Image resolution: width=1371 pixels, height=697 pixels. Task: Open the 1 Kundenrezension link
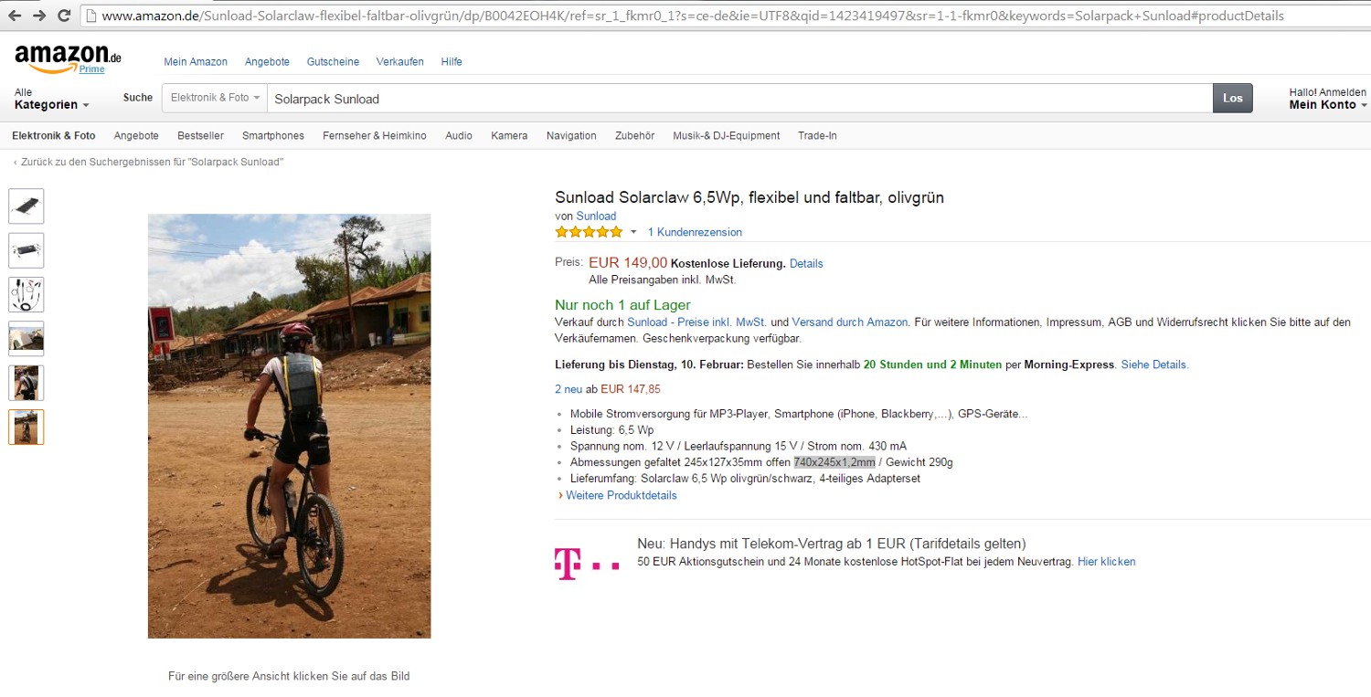[695, 232]
